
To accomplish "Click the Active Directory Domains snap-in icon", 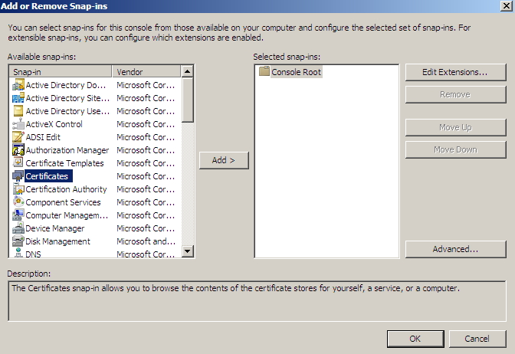I will click(18, 85).
